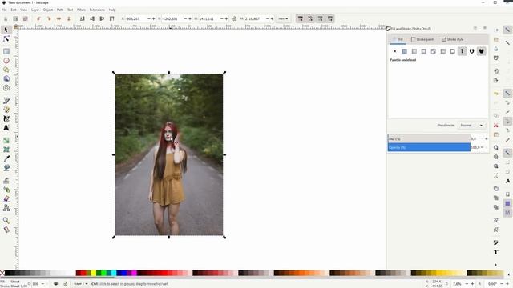Open the Blend mode Normal dropdown
513x288 pixels.
[471, 126]
